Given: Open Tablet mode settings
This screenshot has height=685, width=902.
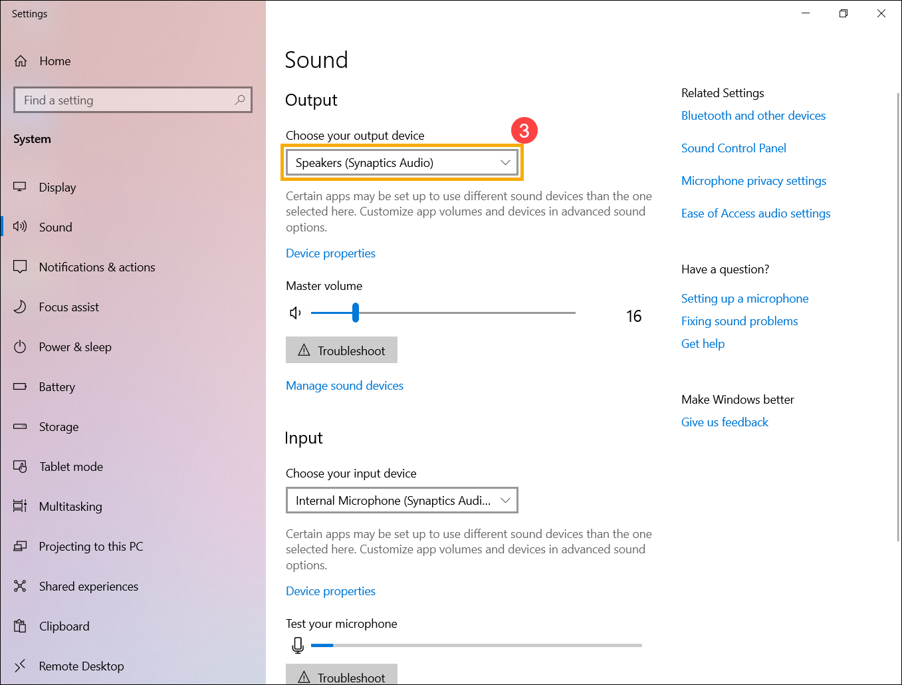Looking at the screenshot, I should point(133,467).
